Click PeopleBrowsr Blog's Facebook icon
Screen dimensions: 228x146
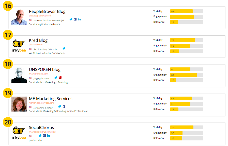(75, 19)
